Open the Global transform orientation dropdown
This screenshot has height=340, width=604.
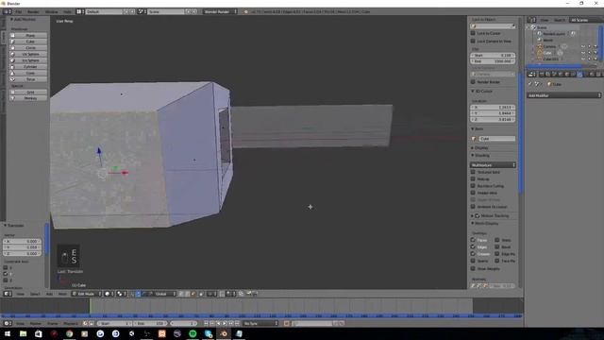(x=166, y=294)
